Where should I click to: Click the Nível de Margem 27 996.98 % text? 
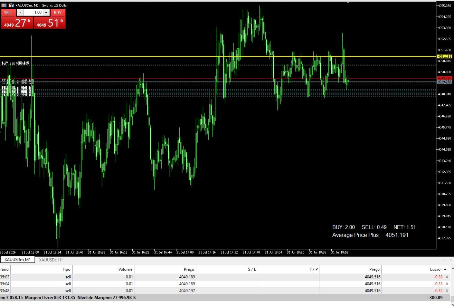coord(106,298)
